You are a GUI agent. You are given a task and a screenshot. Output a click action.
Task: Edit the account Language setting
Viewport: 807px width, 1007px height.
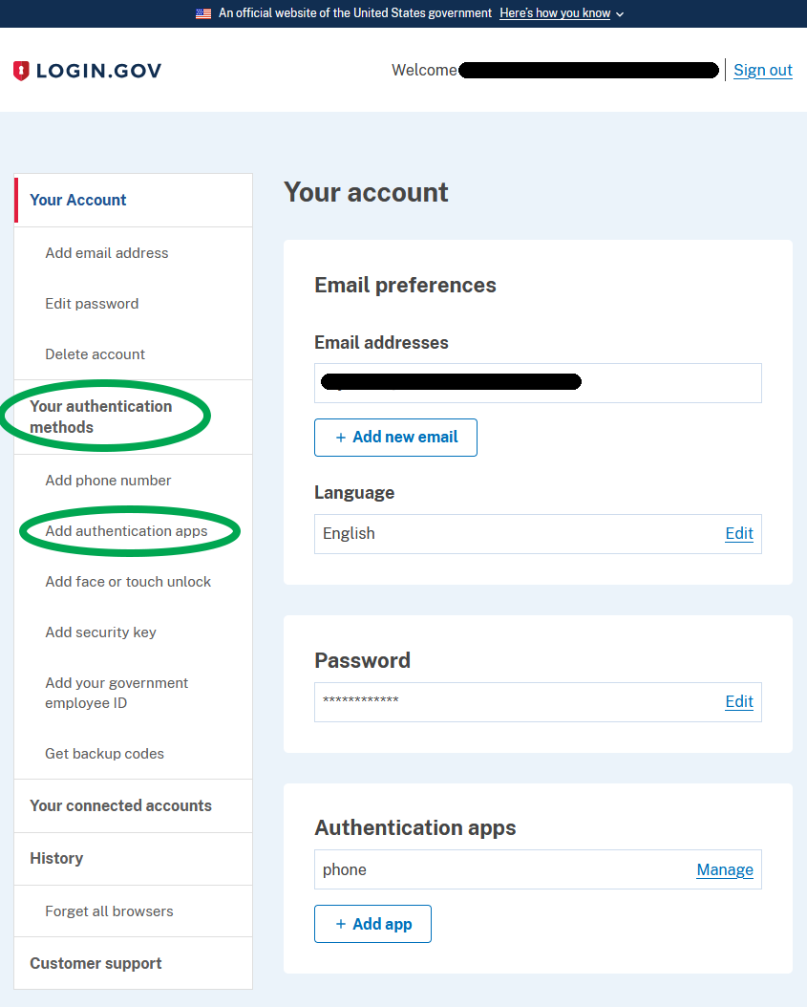738,533
